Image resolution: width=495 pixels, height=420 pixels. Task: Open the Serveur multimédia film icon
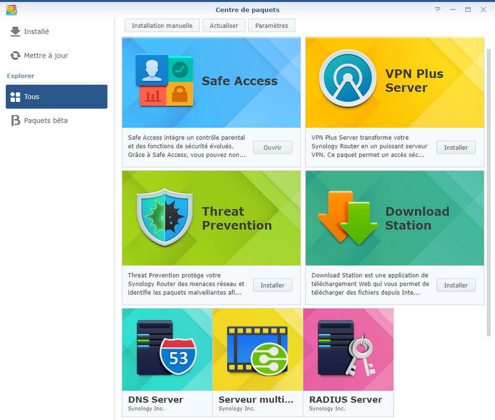coord(257,350)
